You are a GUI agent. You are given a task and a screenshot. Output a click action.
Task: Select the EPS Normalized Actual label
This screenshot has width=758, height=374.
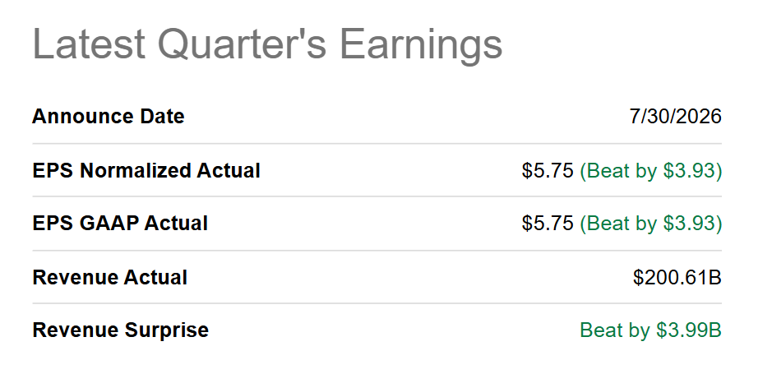(146, 171)
